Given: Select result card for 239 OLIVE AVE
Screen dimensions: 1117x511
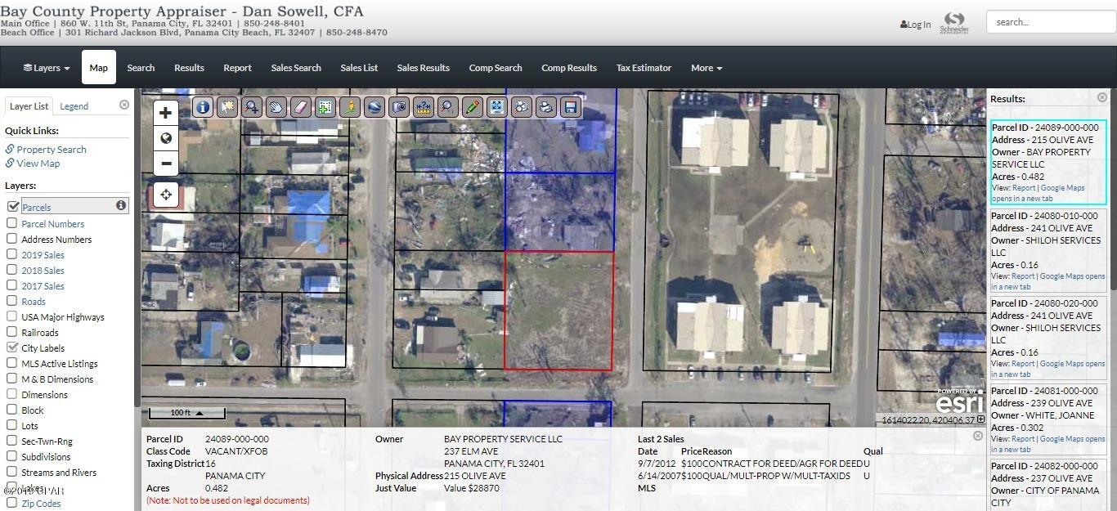Looking at the screenshot, I should 1048,420.
